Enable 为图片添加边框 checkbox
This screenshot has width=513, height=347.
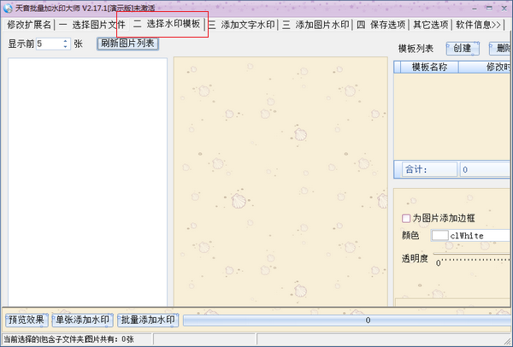click(406, 218)
